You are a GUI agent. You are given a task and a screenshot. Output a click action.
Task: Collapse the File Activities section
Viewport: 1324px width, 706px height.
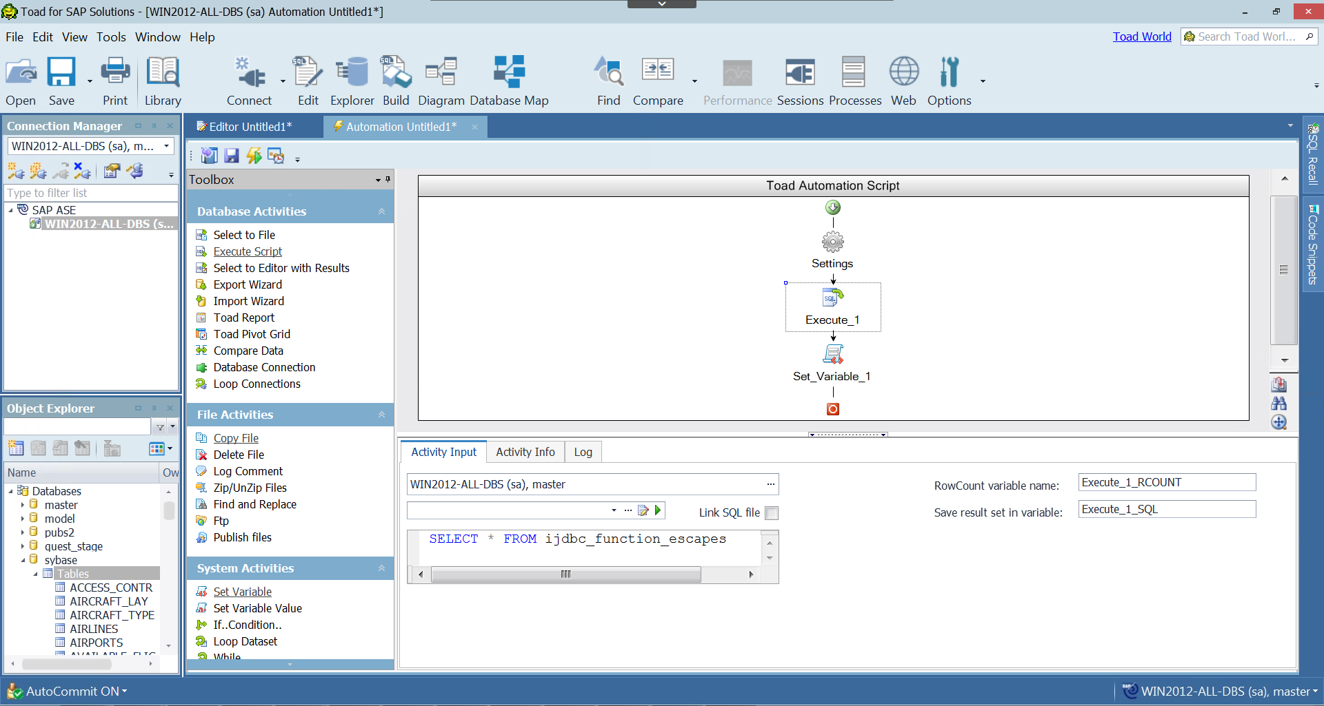[x=381, y=415]
